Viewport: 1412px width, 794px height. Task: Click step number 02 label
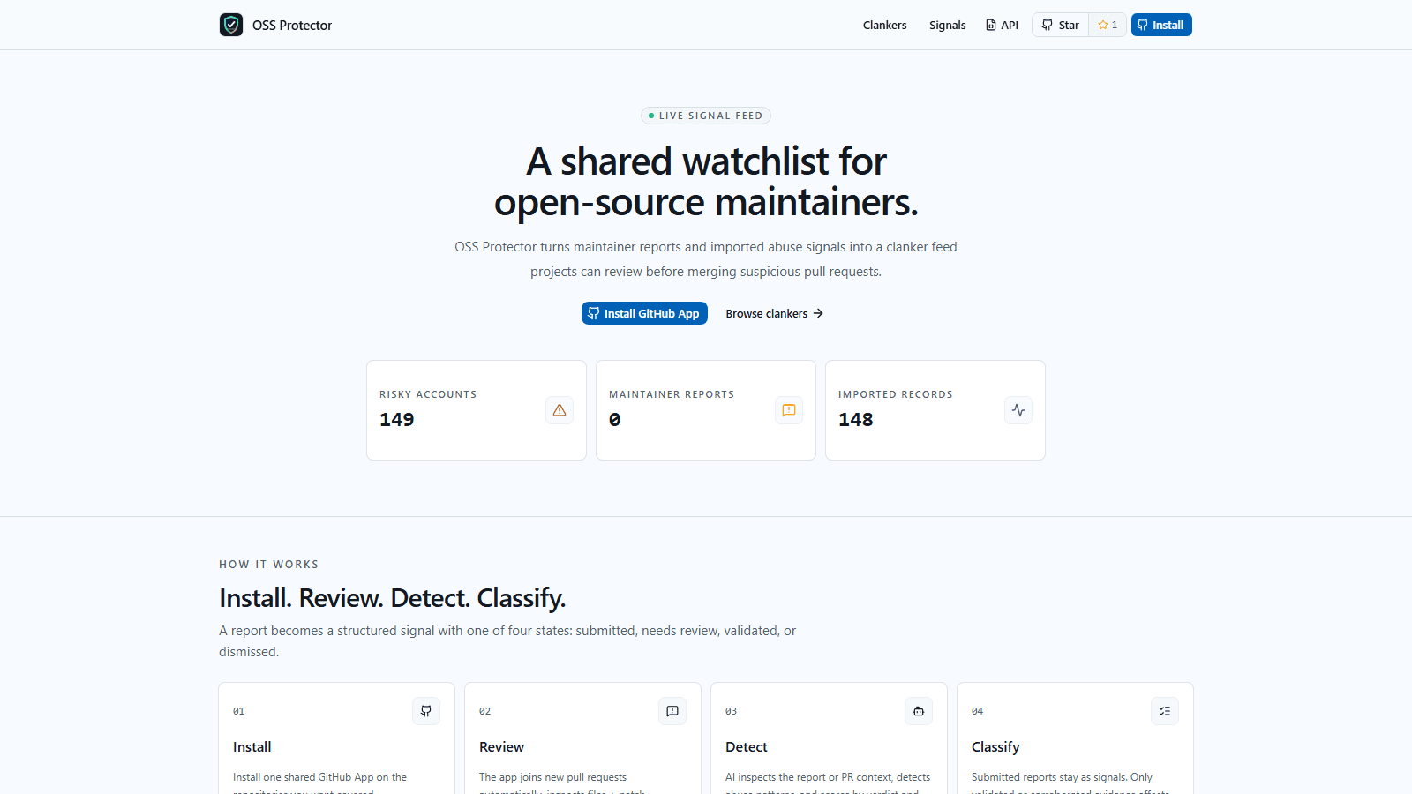pos(484,711)
